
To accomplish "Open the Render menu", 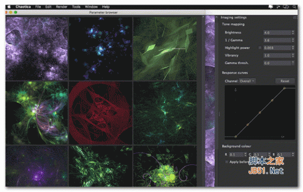I will tap(62, 7).
